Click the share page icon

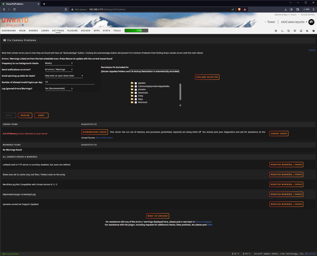tap(233, 9)
